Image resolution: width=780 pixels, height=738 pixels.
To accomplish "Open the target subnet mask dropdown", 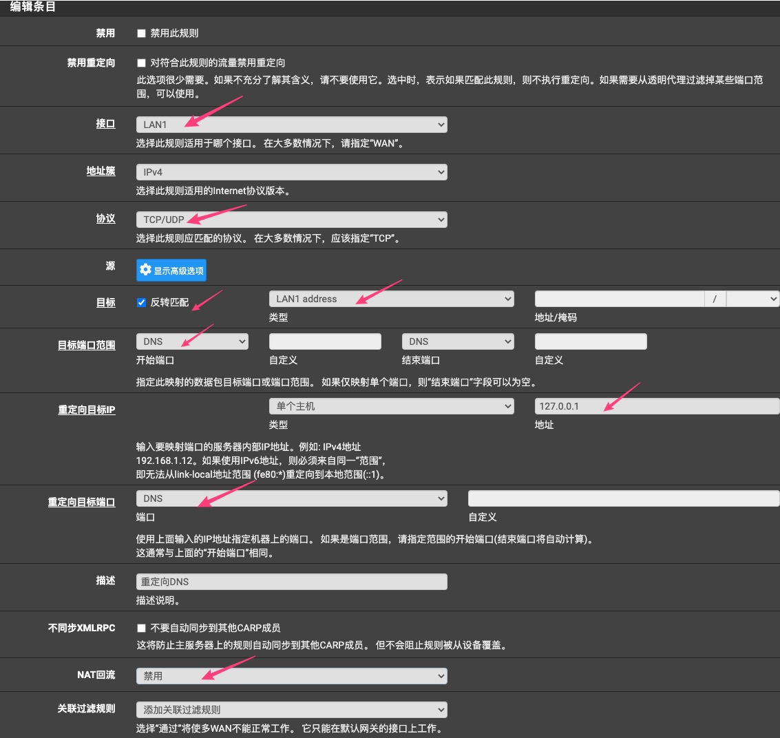I will click(752, 299).
